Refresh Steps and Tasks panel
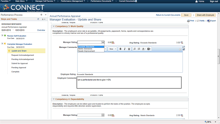Screen dimensions: 220x124 click(38, 19)
